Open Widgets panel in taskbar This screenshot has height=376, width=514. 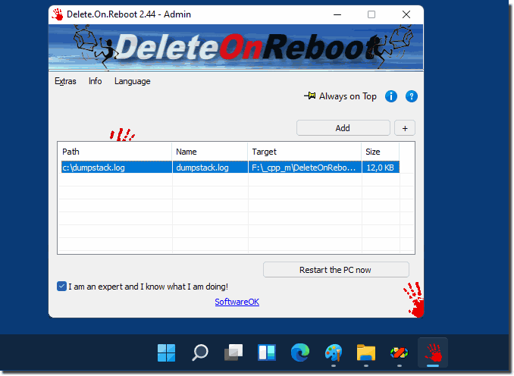tap(267, 352)
